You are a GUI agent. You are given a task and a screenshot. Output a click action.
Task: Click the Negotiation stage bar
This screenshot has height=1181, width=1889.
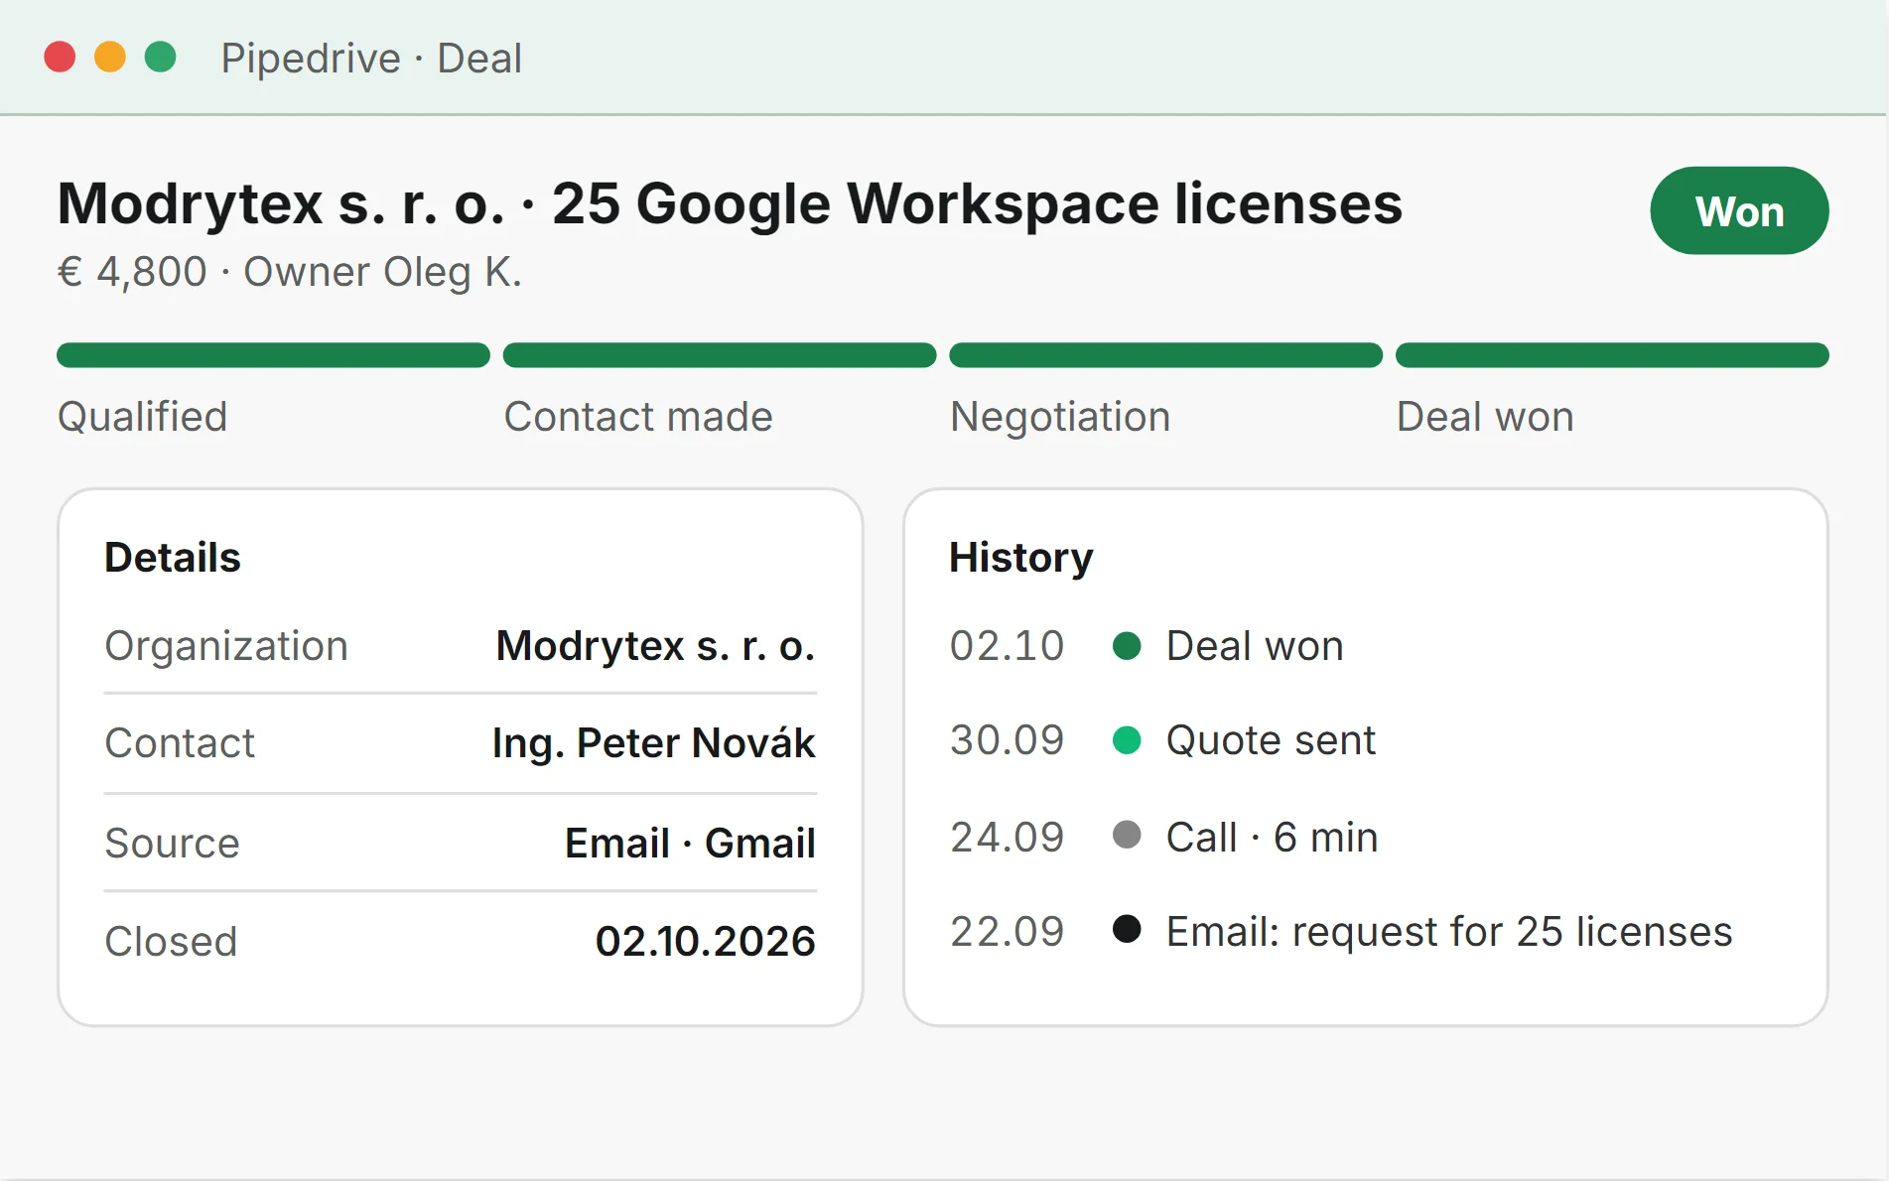pos(1165,355)
